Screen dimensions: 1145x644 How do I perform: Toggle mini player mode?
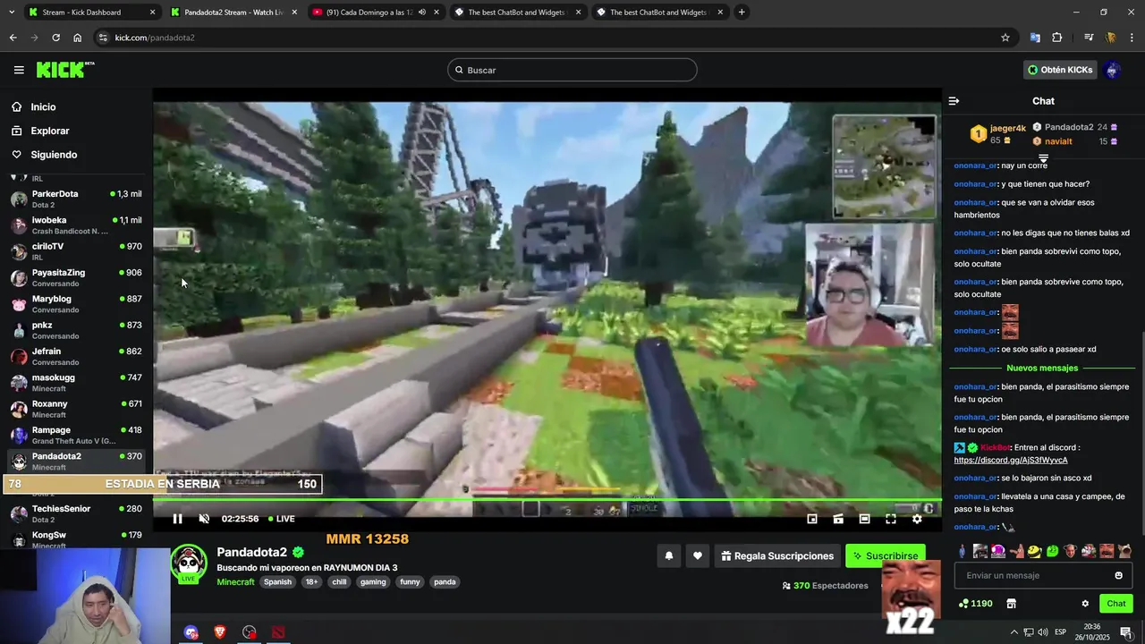click(x=812, y=519)
